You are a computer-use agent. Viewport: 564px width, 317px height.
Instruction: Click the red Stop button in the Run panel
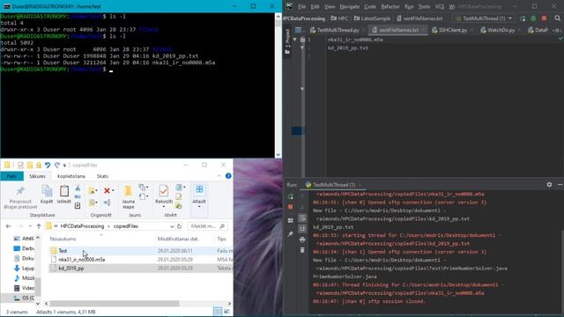[291, 207]
